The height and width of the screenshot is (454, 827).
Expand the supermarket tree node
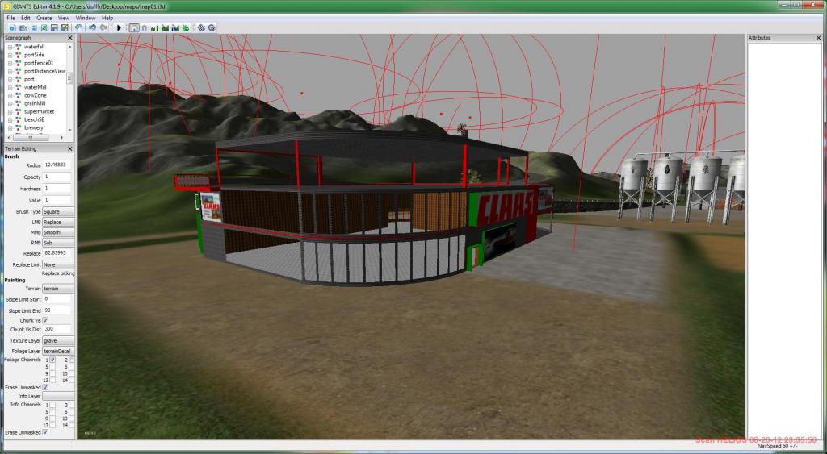[x=10, y=111]
